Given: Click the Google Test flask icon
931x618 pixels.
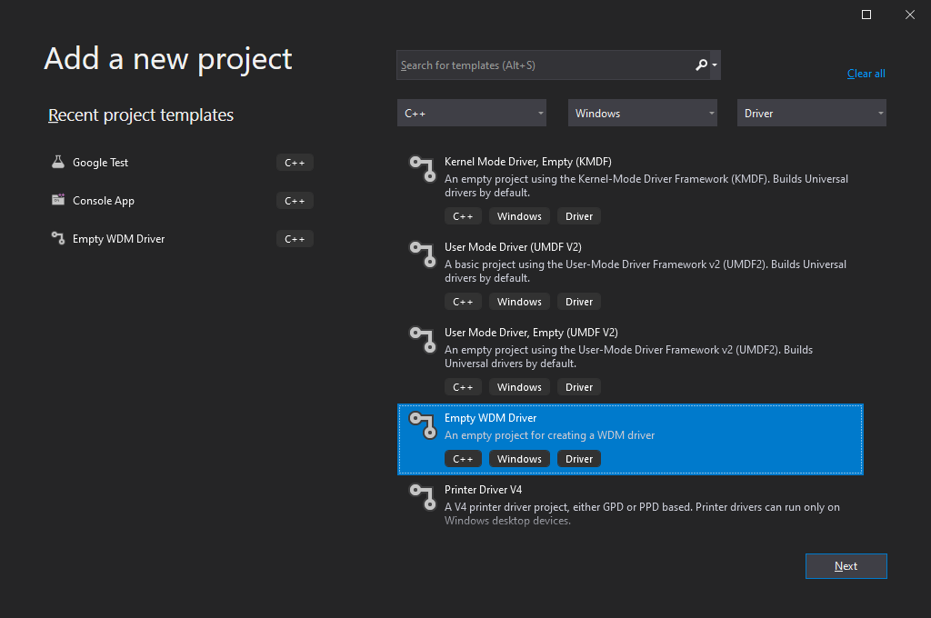Looking at the screenshot, I should (x=58, y=162).
